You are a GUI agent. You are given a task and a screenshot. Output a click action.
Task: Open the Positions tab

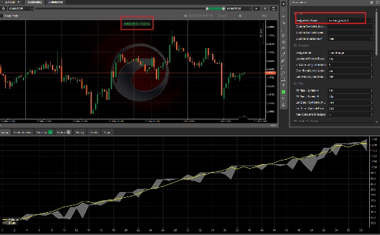pos(44,132)
